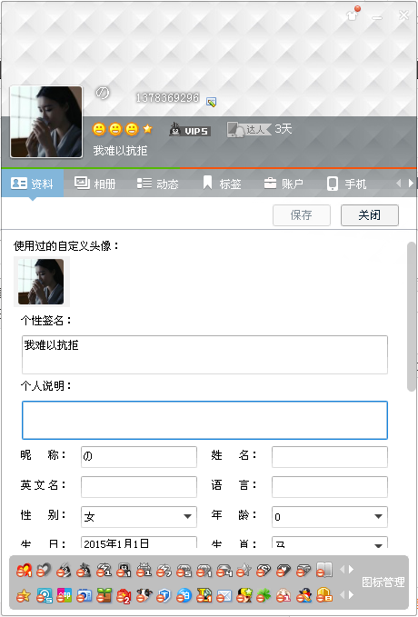Open the 标签 tags tab
Screen dimensions: 418x617
pos(222,184)
